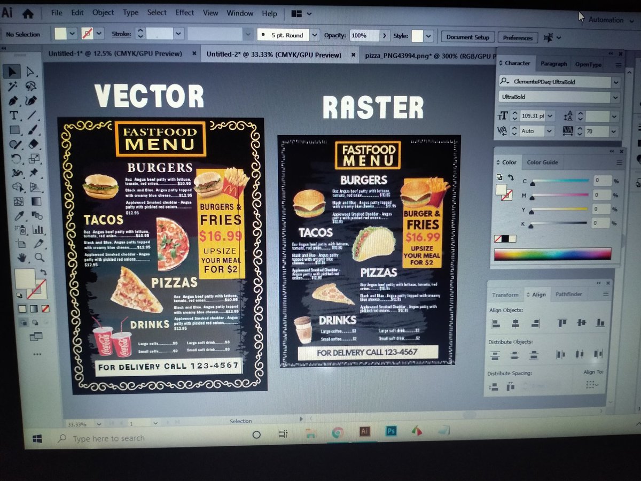Click the Opacity 100% field
The image size is (641, 481).
point(364,36)
